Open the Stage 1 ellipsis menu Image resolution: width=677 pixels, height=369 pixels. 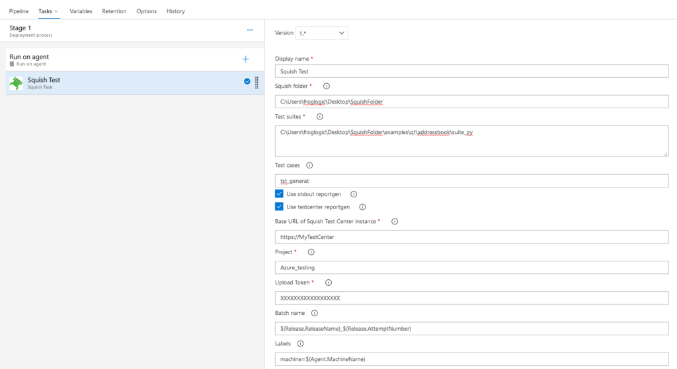[250, 30]
